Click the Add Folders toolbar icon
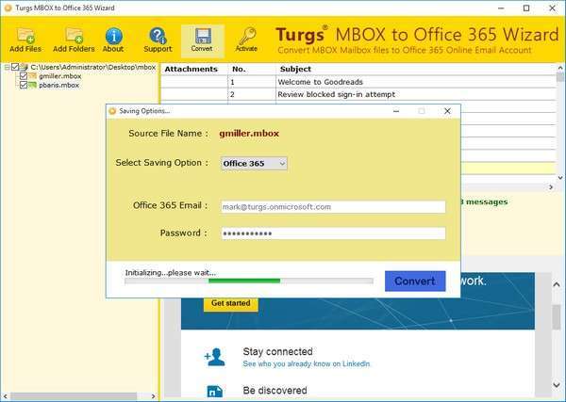Screen dimensions: 566x402 tap(74, 36)
